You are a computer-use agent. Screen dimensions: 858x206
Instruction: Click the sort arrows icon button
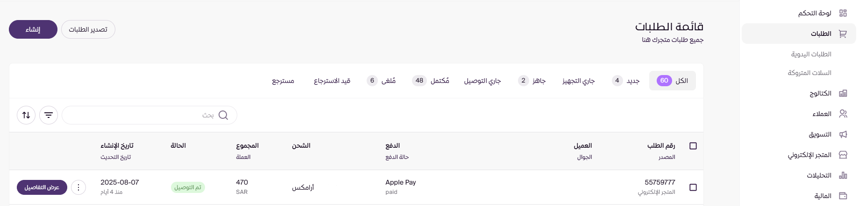[x=26, y=115]
